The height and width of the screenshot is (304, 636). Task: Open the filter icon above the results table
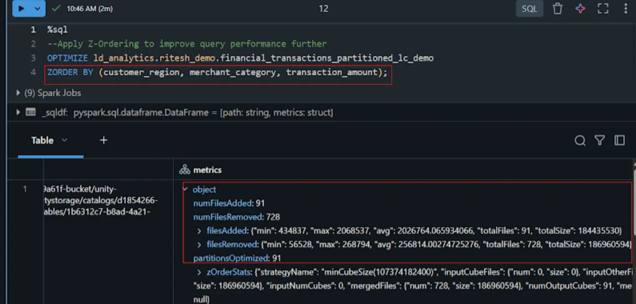coord(600,141)
